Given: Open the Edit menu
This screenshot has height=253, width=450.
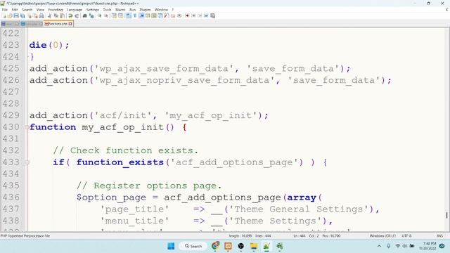Looking at the screenshot, I should (x=15, y=10).
